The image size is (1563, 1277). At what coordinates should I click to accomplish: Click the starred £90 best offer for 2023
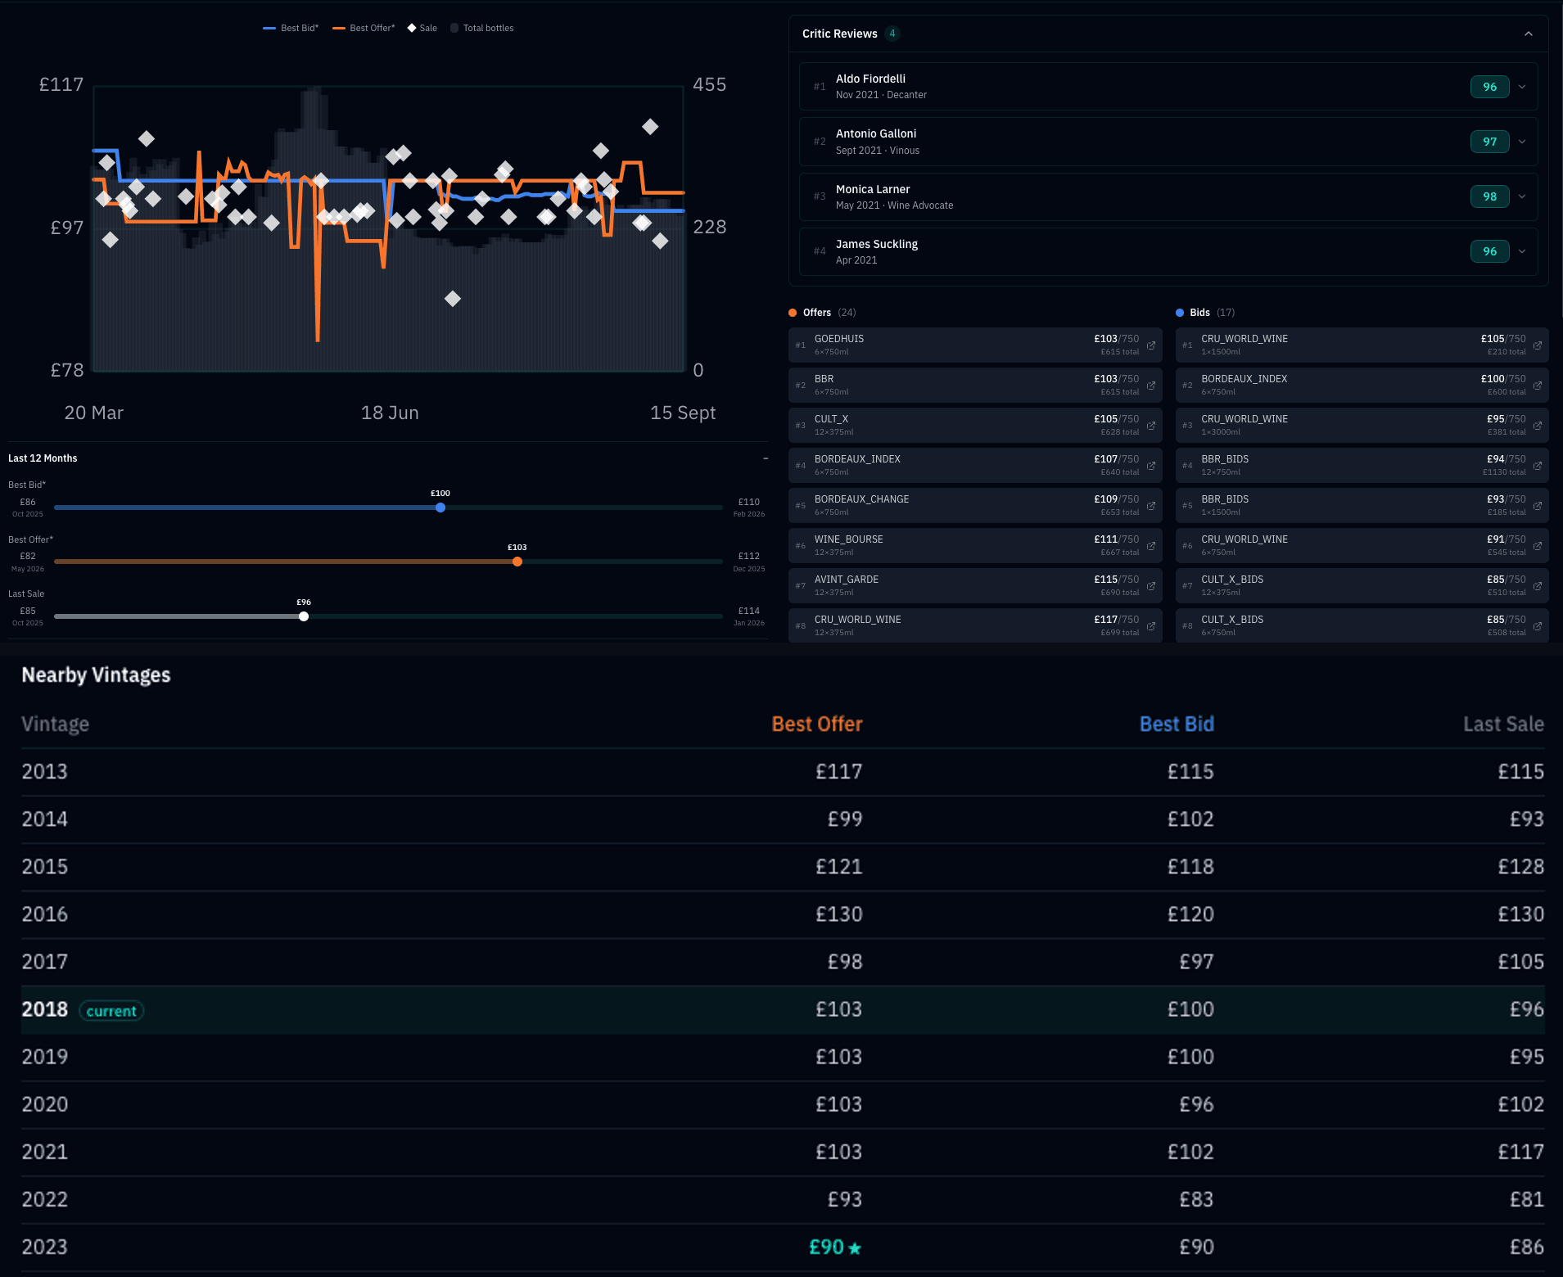tap(835, 1247)
